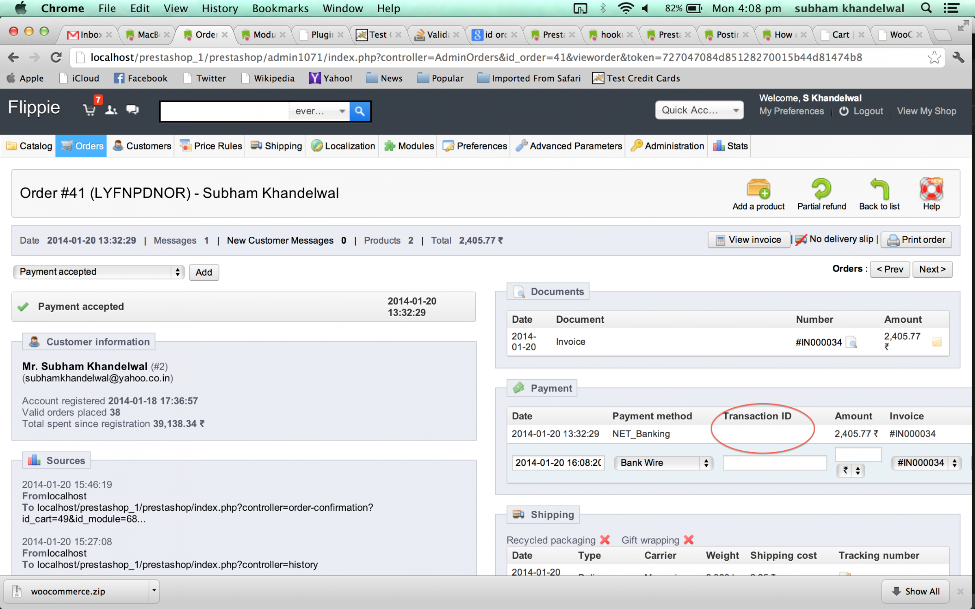
Task: Click the customer messages speech bubble icon
Action: pyautogui.click(x=132, y=110)
